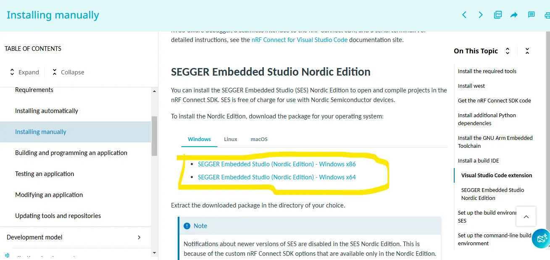Image resolution: width=550 pixels, height=260 pixels.
Task: Switch to the macOS tab
Action: (259, 139)
